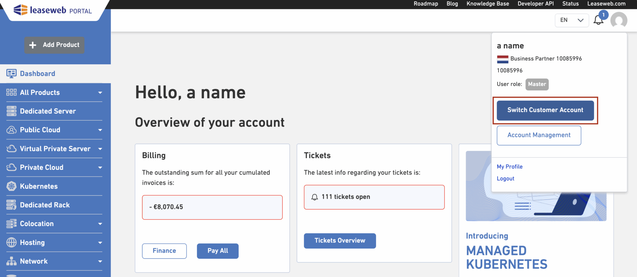The height and width of the screenshot is (277, 637).
Task: Click Switch Customer Account button
Action: click(x=545, y=110)
